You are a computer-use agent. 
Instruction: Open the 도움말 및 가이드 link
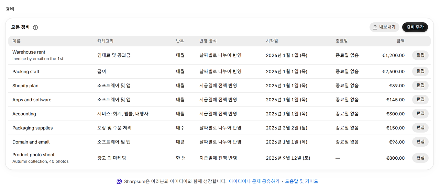(x=301, y=181)
